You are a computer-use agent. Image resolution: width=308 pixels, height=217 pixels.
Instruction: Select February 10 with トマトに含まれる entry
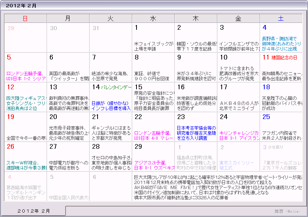click(238, 67)
